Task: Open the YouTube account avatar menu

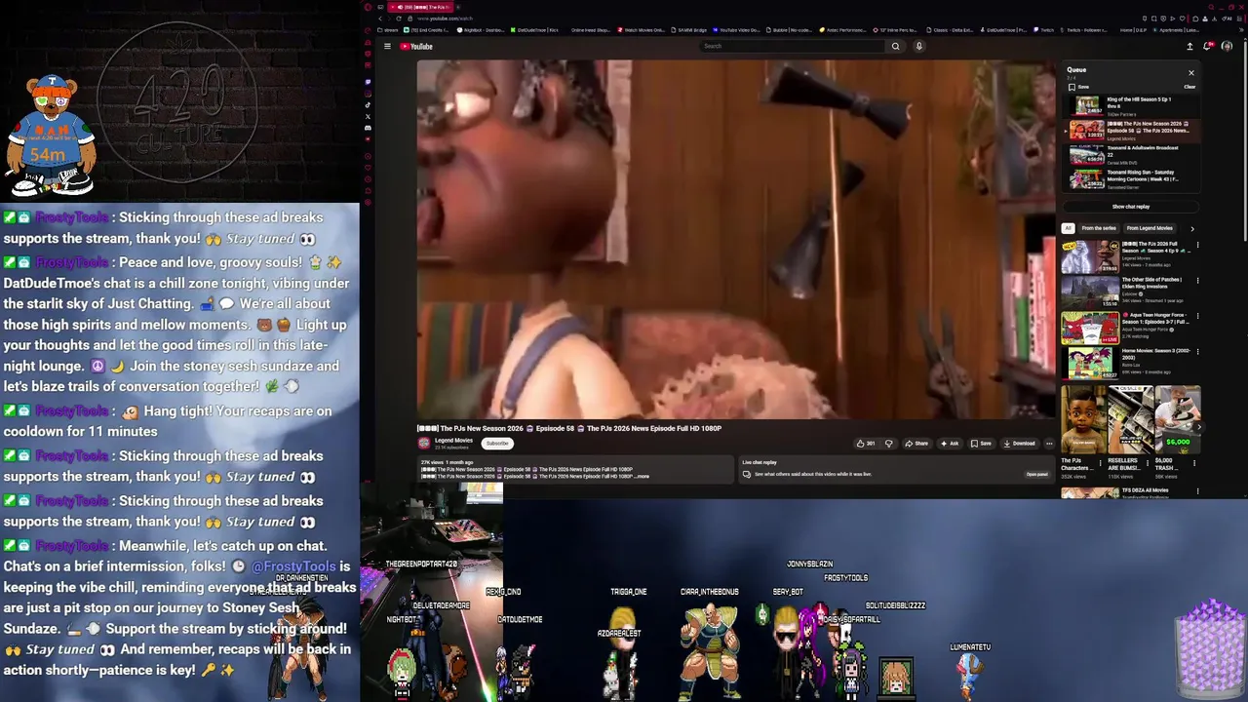Action: (1227, 46)
